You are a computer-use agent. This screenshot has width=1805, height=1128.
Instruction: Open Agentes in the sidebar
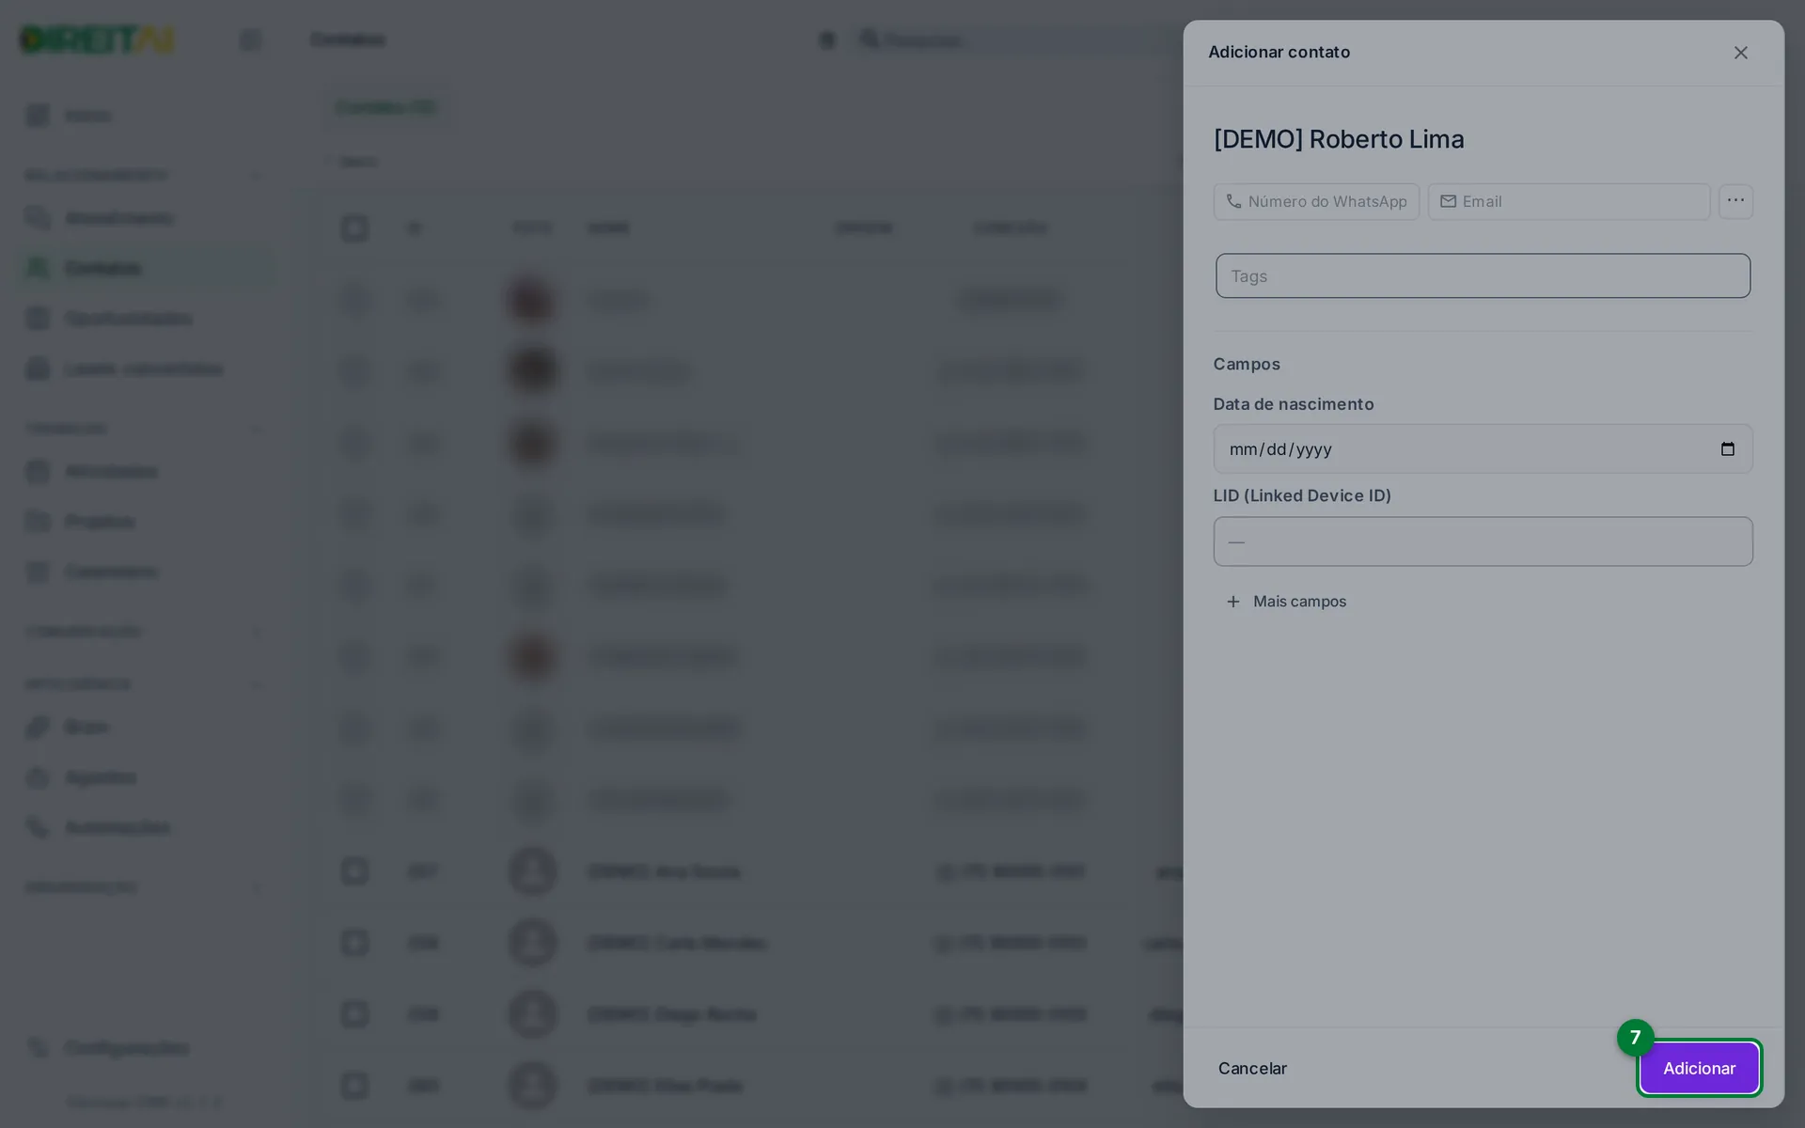point(101,777)
